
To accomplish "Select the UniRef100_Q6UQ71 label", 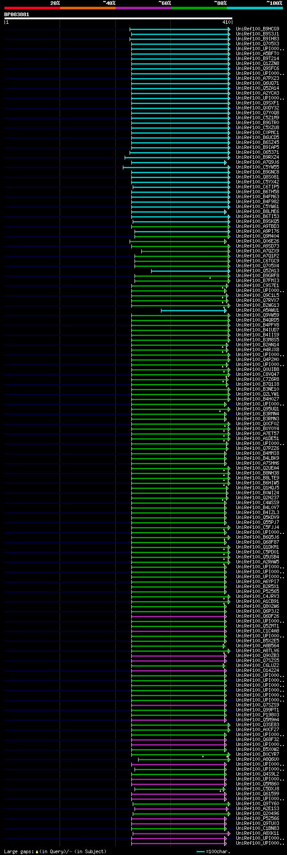I will click(x=257, y=83).
